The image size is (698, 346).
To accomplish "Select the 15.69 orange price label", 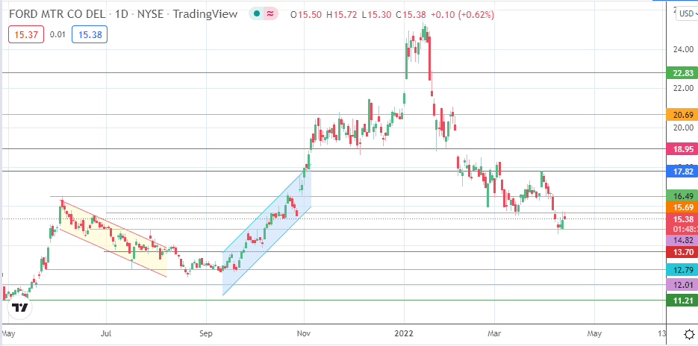I will tap(682, 207).
